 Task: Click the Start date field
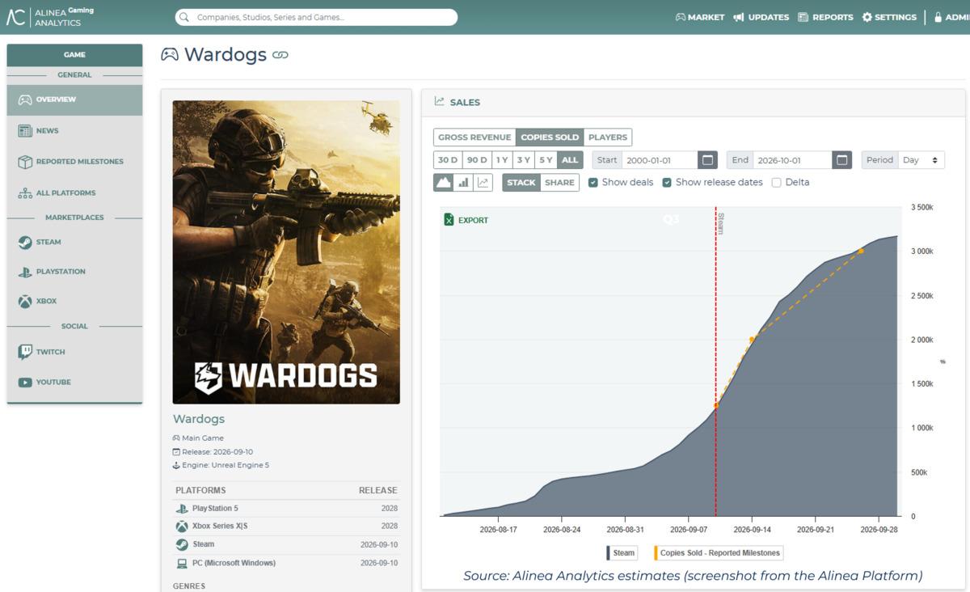660,160
